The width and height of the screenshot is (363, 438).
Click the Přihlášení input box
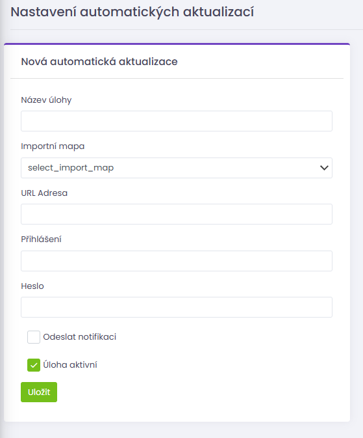pyautogui.click(x=177, y=261)
